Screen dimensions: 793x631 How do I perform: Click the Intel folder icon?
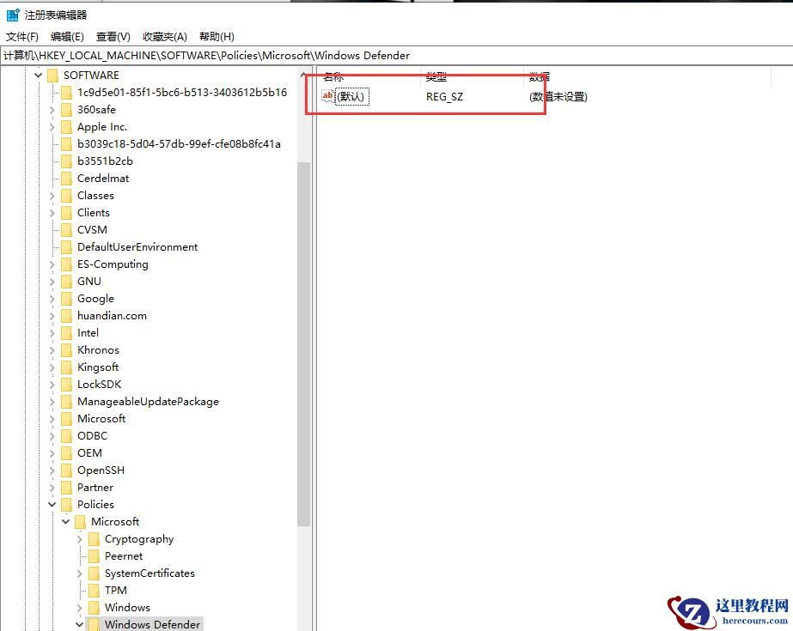point(67,332)
